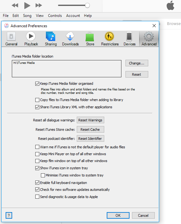Enable warning if iTunes is not default player
Image resolution: width=181 pixels, height=224 pixels.
37,147
